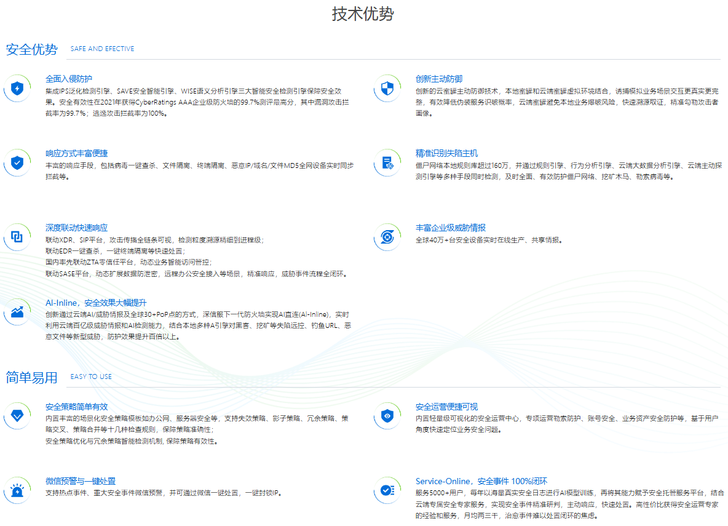Select the 响应方式丰富便捷 title

click(77, 153)
